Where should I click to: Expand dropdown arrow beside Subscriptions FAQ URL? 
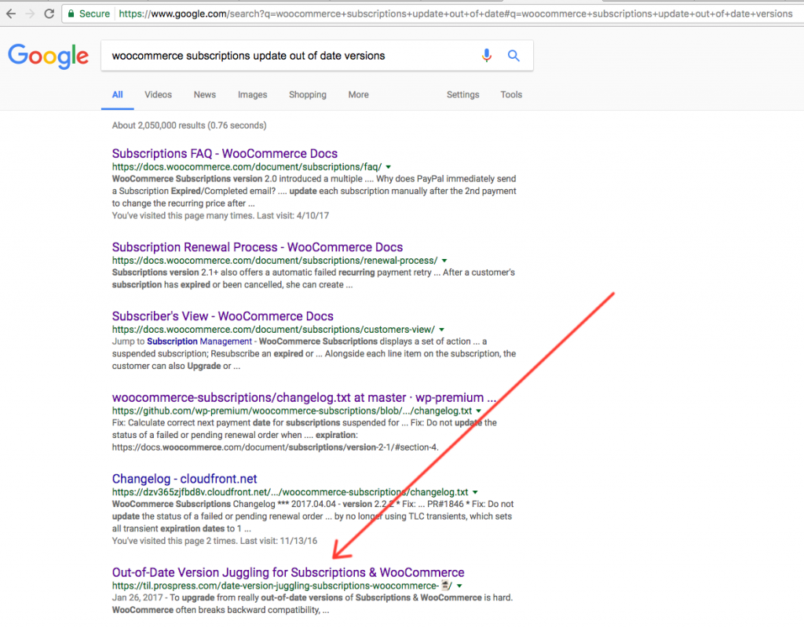point(389,167)
